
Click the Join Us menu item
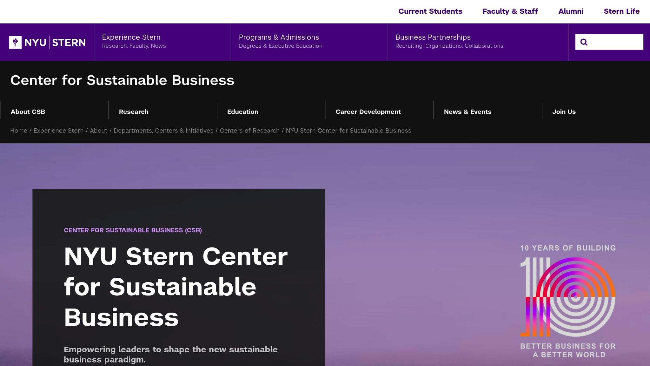point(564,112)
